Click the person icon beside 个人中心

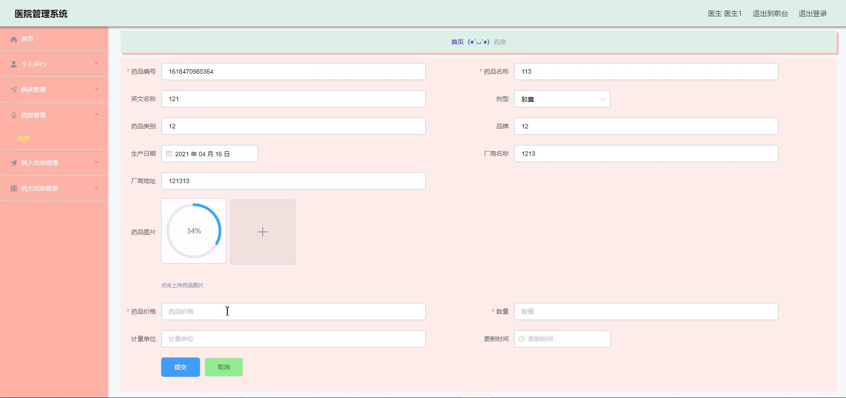click(14, 64)
